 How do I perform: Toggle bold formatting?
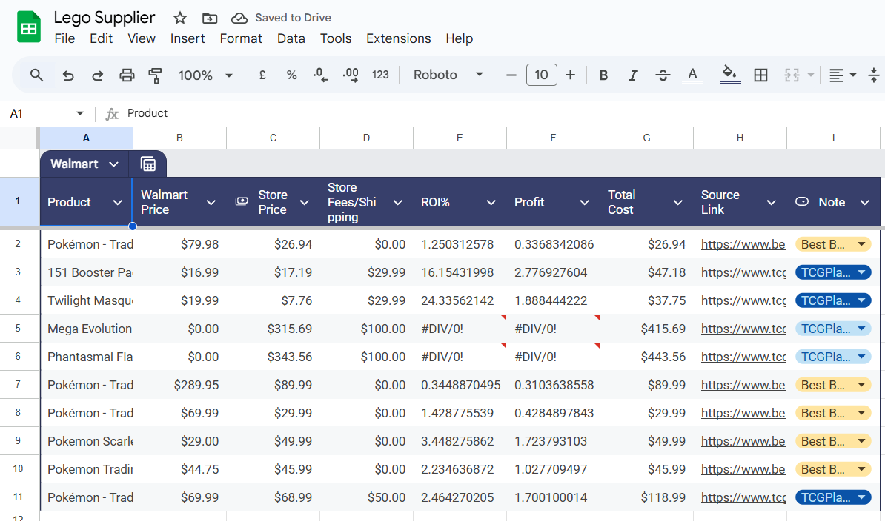603,75
